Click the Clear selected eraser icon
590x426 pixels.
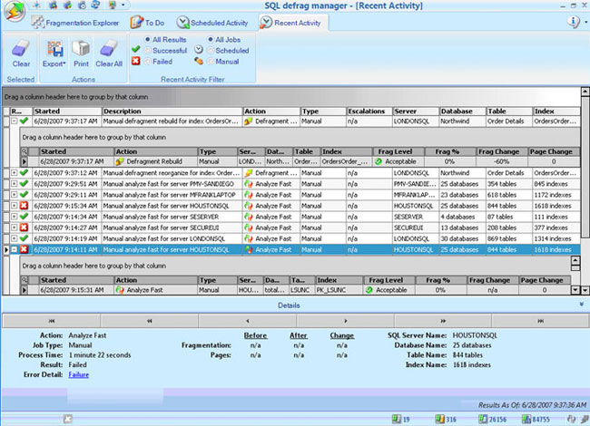click(x=21, y=49)
